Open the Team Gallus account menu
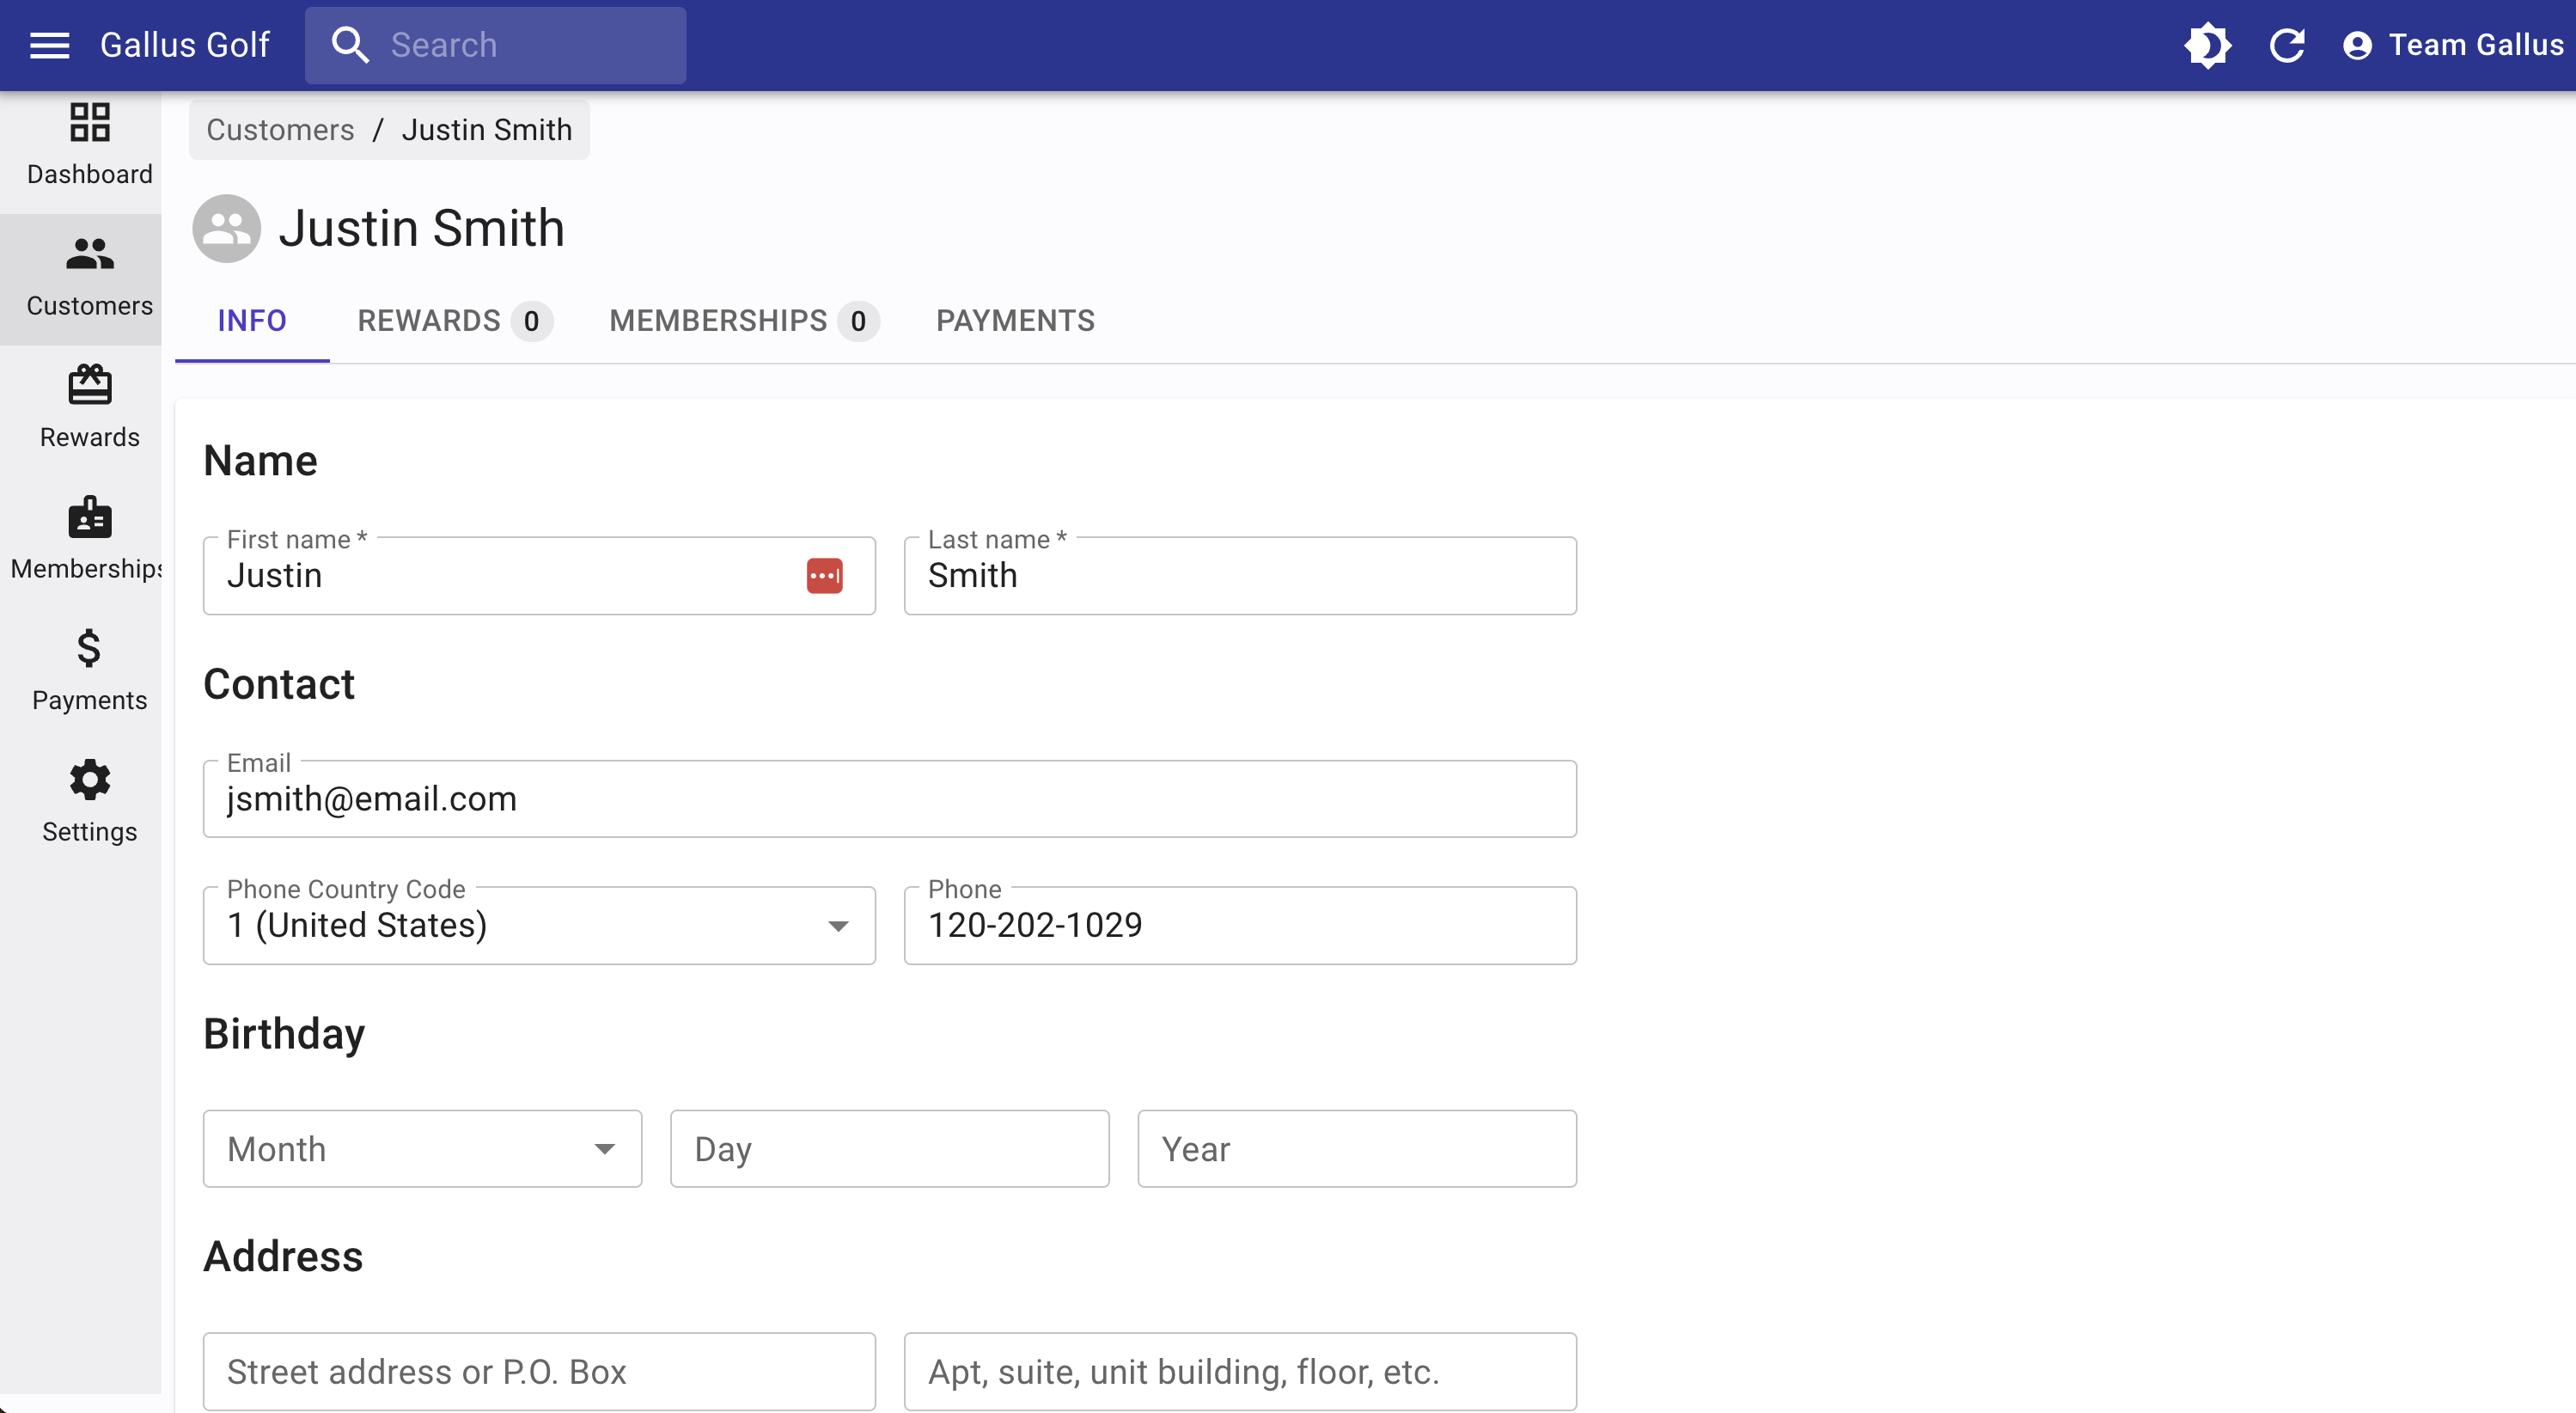Image resolution: width=2576 pixels, height=1413 pixels. [2453, 45]
